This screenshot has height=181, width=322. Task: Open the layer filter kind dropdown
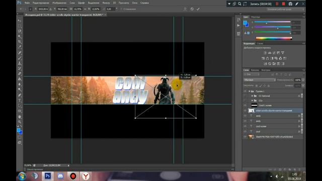(252, 74)
